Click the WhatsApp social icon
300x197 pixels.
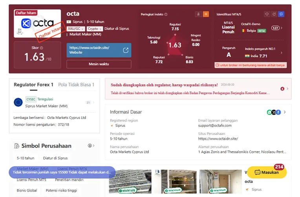pyautogui.click(x=269, y=112)
